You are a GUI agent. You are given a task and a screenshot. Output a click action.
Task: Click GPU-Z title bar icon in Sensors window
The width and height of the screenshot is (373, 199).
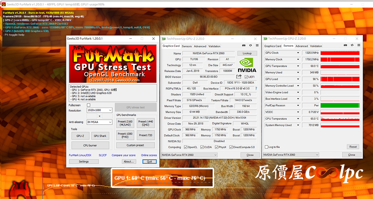265,38
